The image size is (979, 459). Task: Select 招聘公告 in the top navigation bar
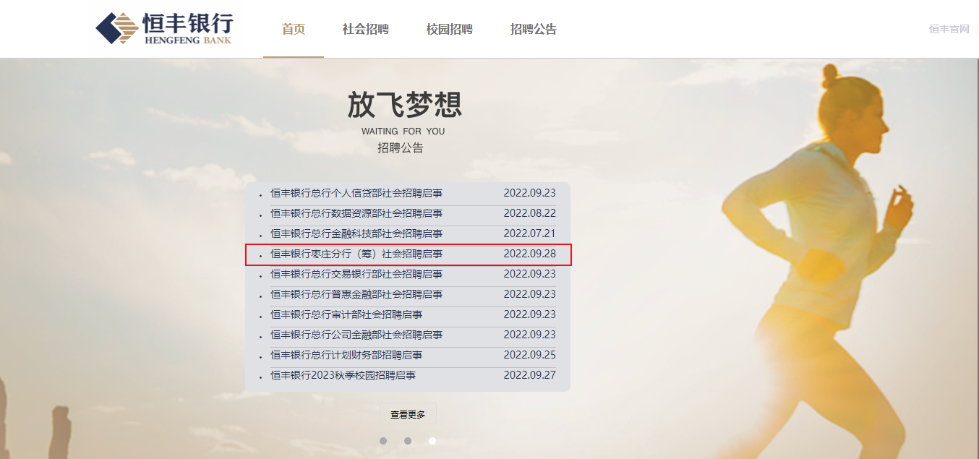coord(534,30)
